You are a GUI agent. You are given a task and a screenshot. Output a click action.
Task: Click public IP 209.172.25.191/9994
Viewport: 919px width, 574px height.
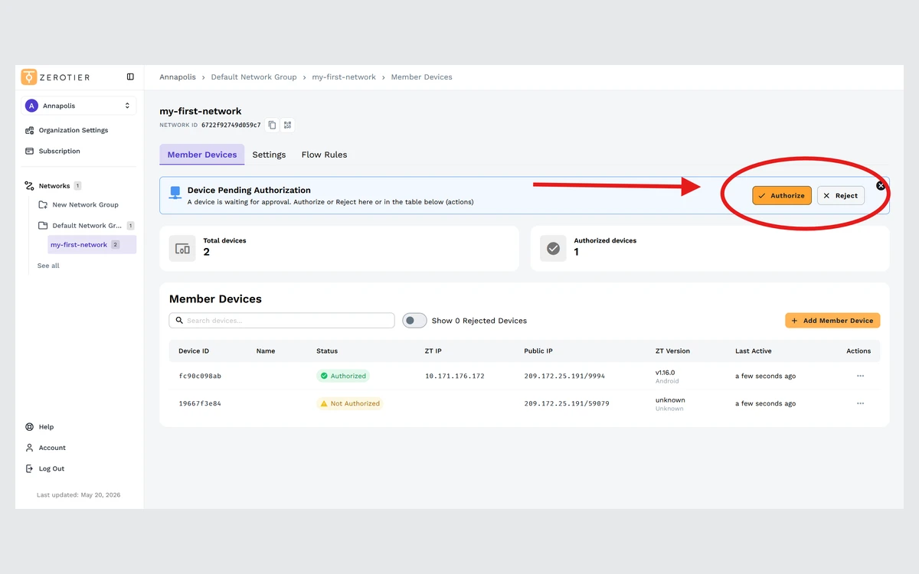tap(564, 376)
